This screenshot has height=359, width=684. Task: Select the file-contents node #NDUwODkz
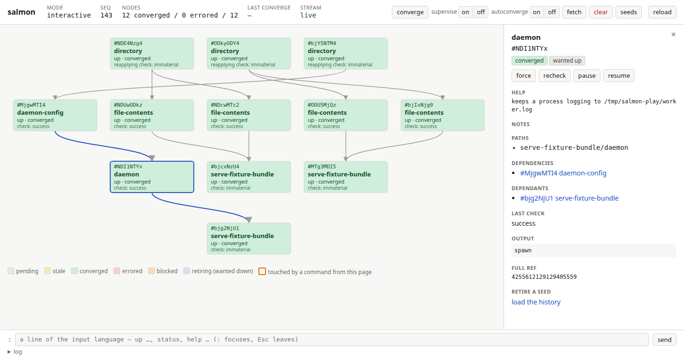coord(152,115)
